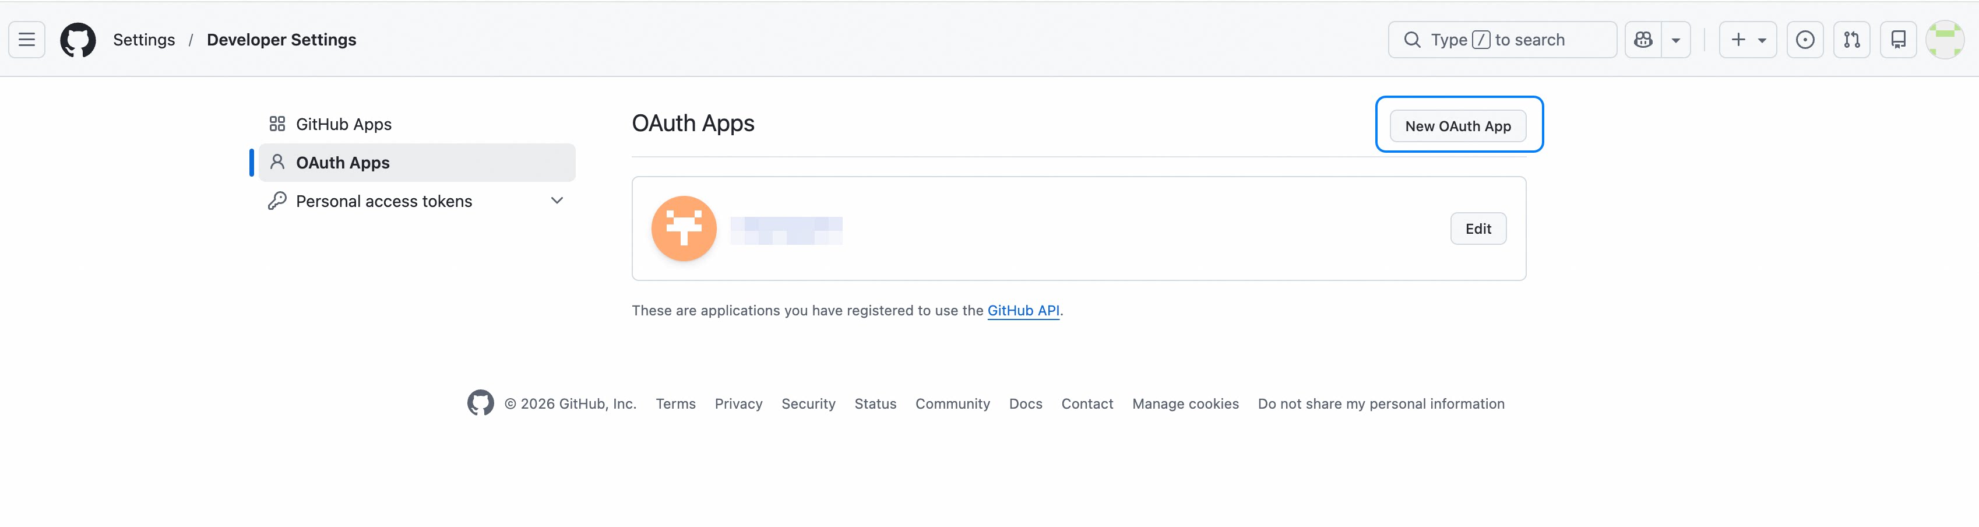1979x527 pixels.
Task: Select GitHub Apps in sidebar
Action: (x=417, y=124)
